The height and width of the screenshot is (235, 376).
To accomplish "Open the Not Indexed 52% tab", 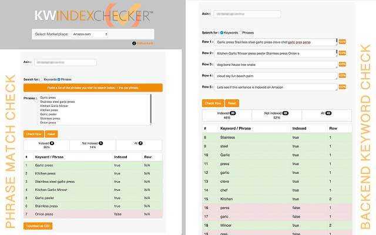I will pyautogui.click(x=277, y=115).
